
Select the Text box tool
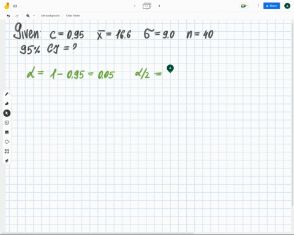coord(7,151)
